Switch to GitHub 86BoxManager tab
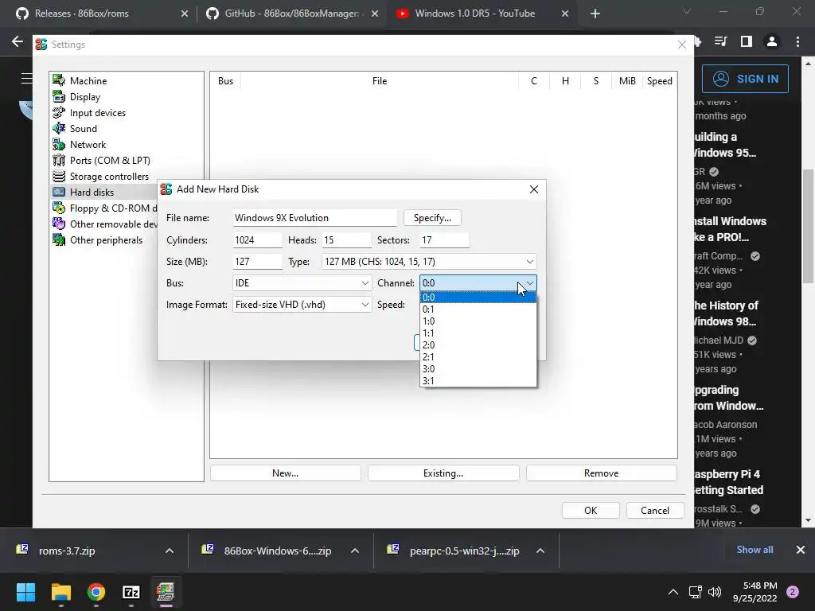The width and height of the screenshot is (815, 611). pyautogui.click(x=291, y=14)
